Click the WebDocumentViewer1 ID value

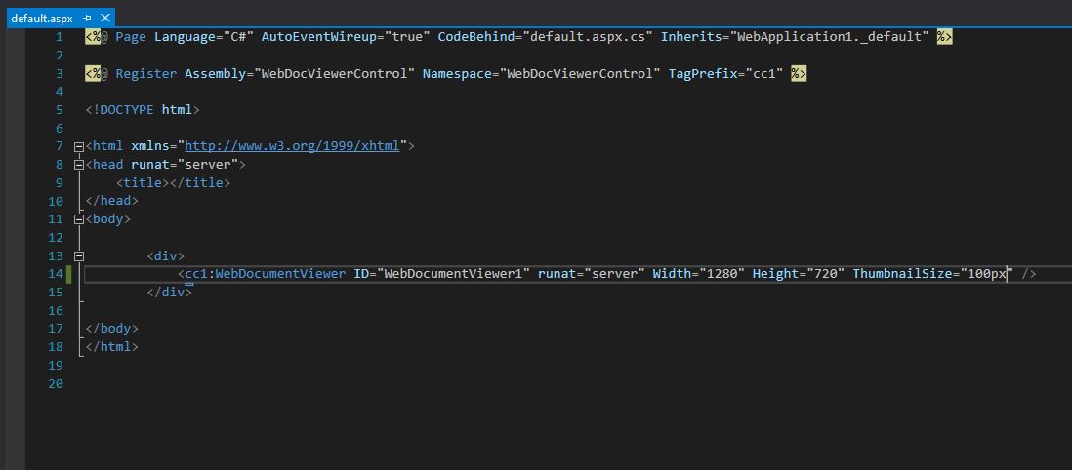[453, 274]
